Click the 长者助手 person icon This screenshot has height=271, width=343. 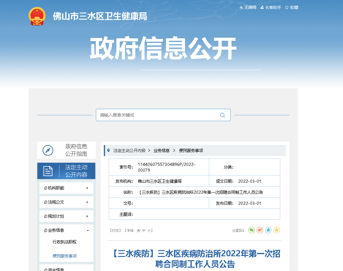tap(262, 8)
